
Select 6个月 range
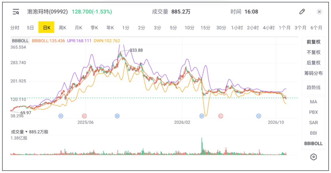pyautogui.click(x=316, y=28)
